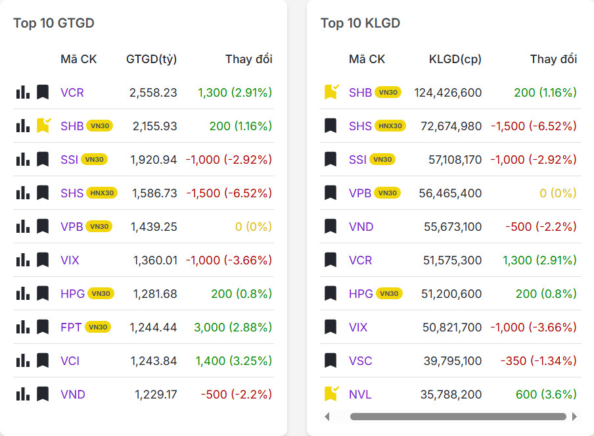Viewport: 594px width, 436px height.
Task: Click the -350 (-1.34%) change for VSC
Action: click(538, 361)
